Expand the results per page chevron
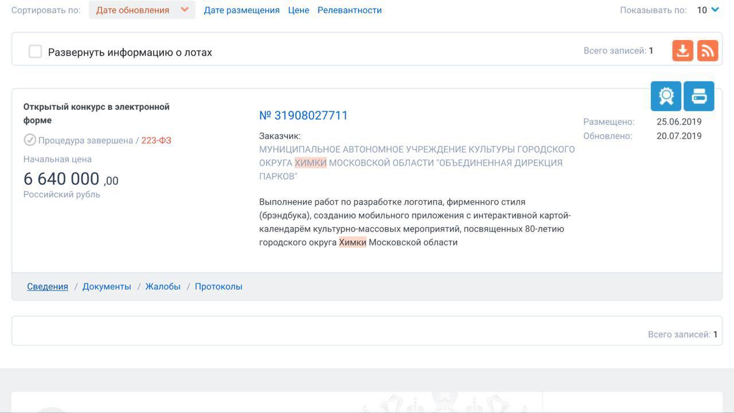734x413 pixels. click(715, 9)
